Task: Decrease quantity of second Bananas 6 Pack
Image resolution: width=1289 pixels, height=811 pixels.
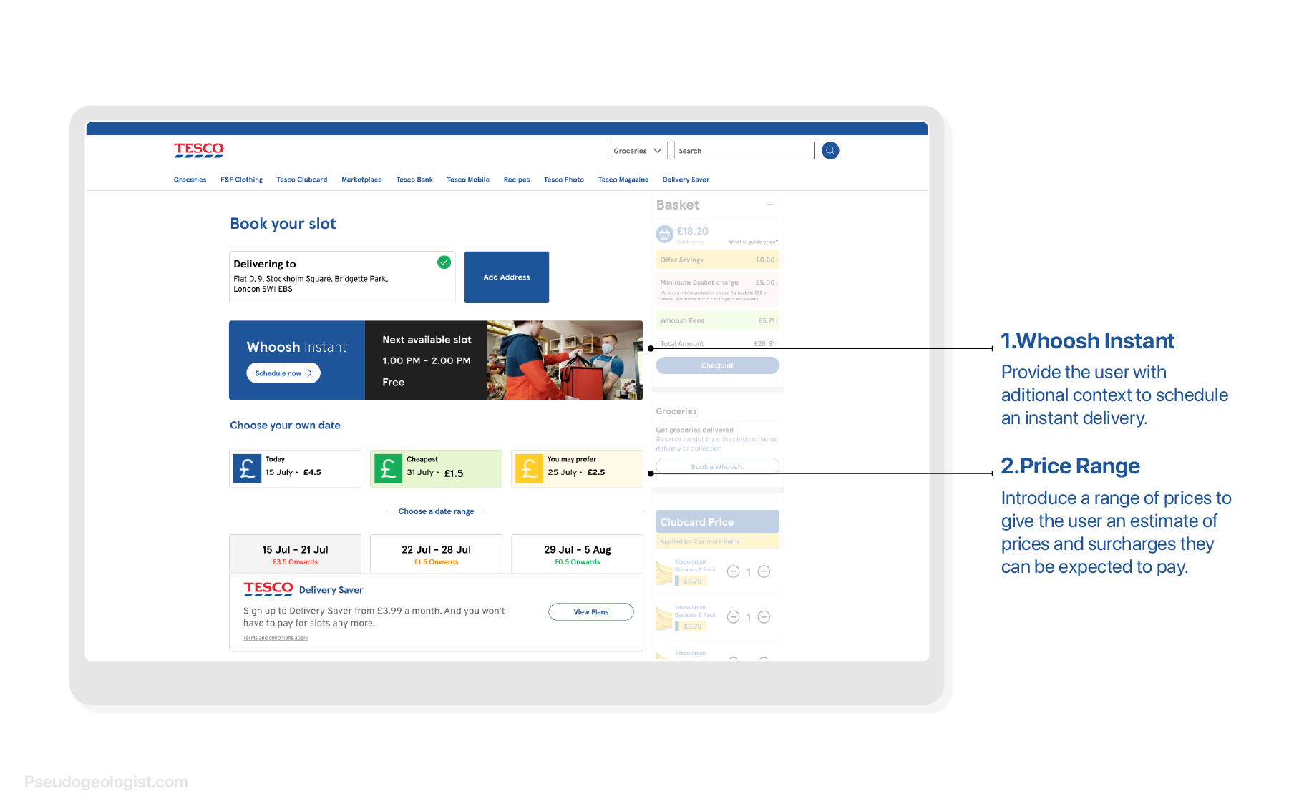Action: 733,617
